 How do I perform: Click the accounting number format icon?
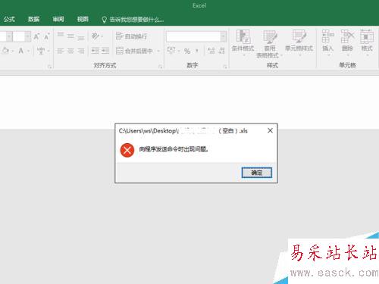[x=171, y=51]
